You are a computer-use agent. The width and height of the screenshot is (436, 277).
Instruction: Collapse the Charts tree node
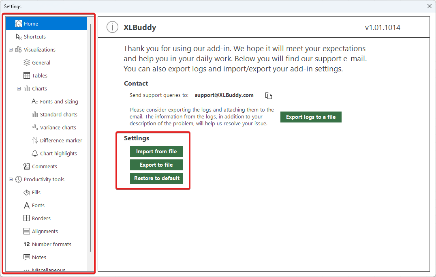click(x=19, y=88)
